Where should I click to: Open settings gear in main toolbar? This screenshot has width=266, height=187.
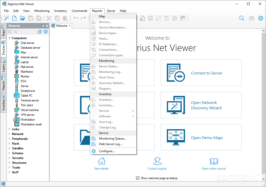click(x=261, y=18)
